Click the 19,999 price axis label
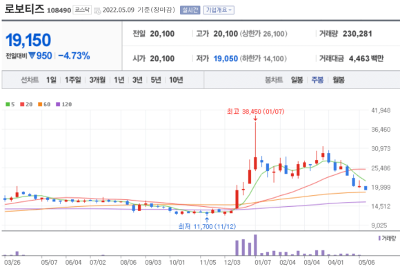The height and width of the screenshot is (271, 400). click(x=381, y=188)
